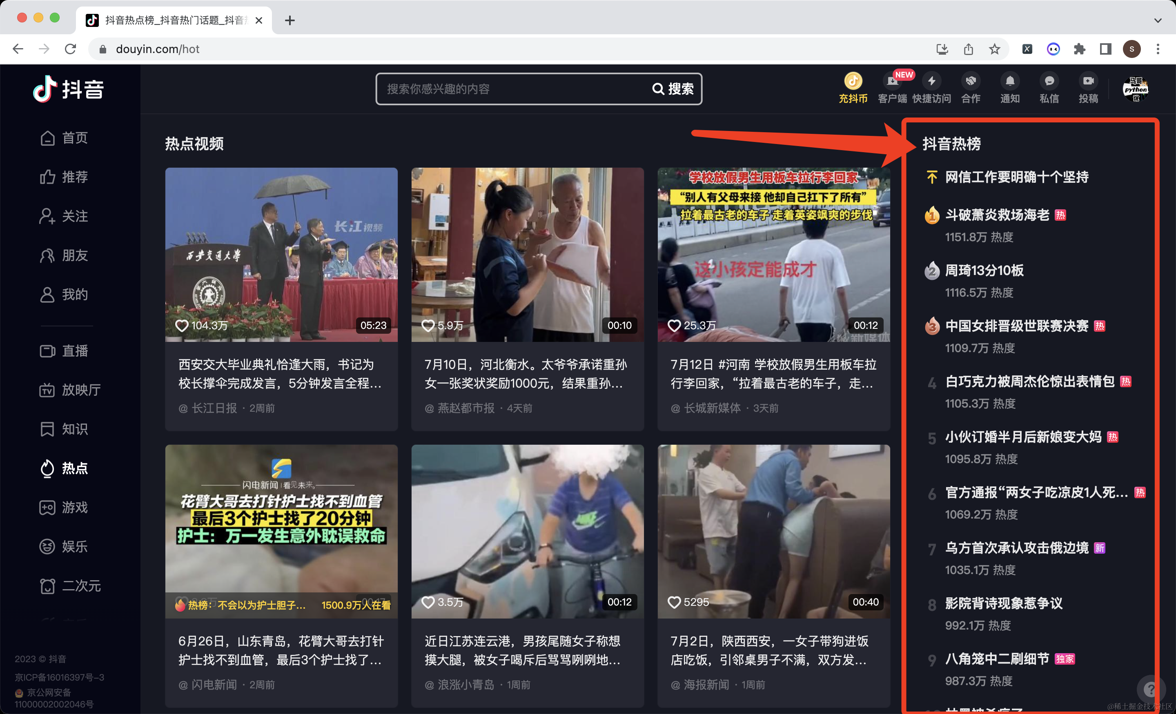Image resolution: width=1176 pixels, height=714 pixels.
Task: Open author link @ 海报新闻
Action: 700,685
